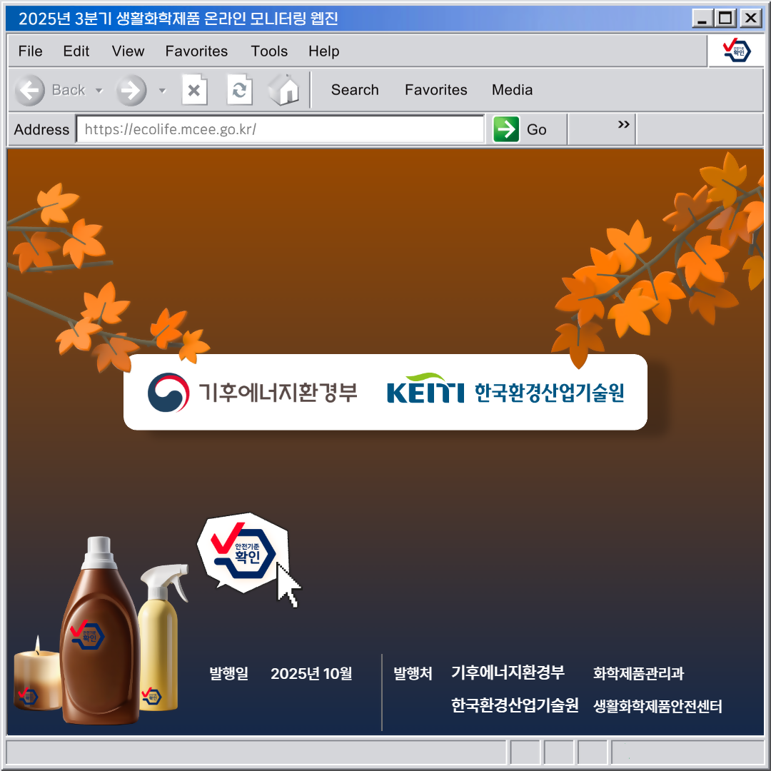
Task: Click the address bar URL field
Action: click(x=280, y=129)
